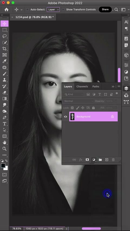Image resolution: width=130 pixels, height=231 pixels.
Task: Click the Share button
Action: click(x=105, y=9)
